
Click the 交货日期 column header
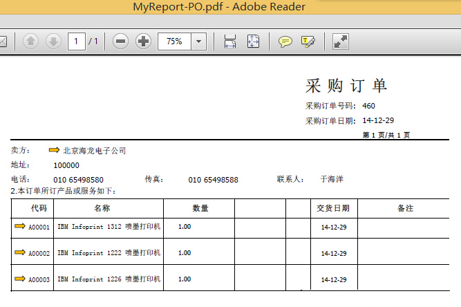(x=333, y=208)
